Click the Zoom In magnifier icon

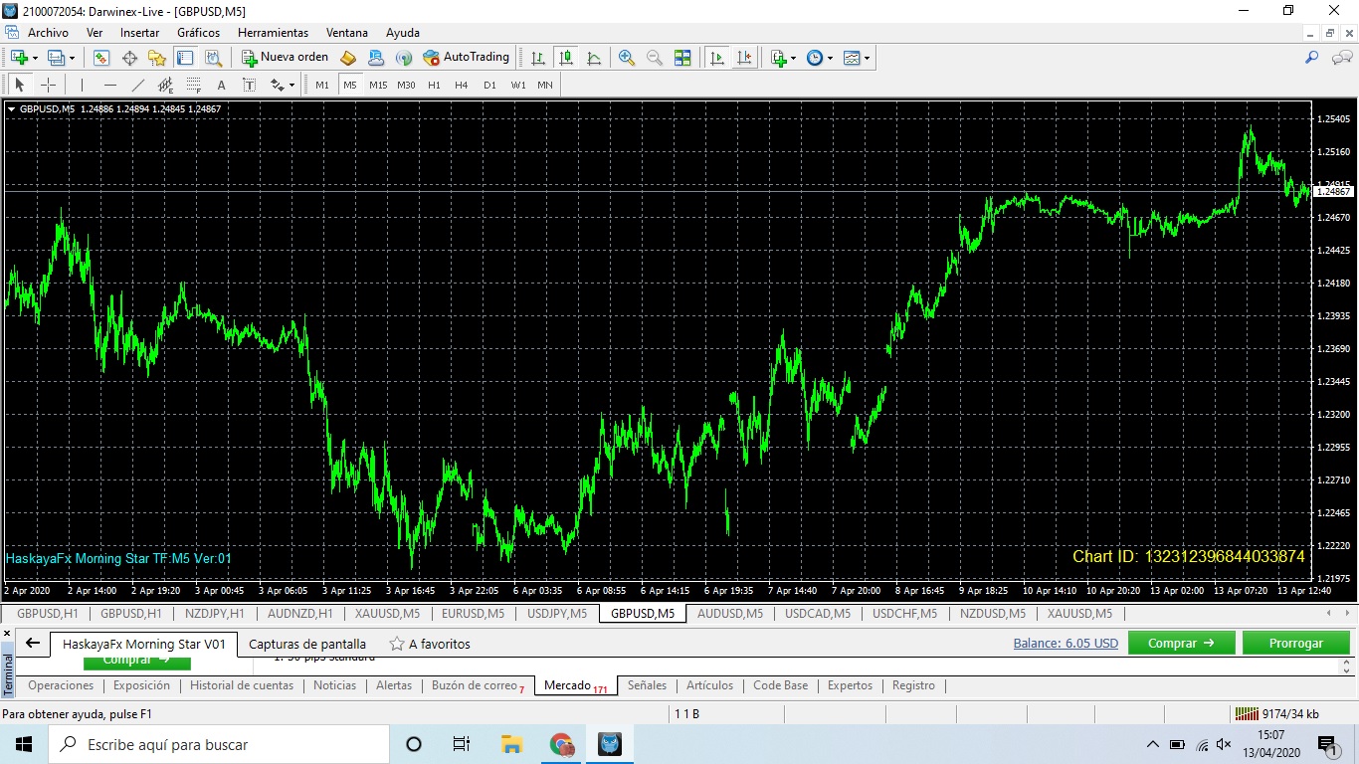click(x=627, y=58)
